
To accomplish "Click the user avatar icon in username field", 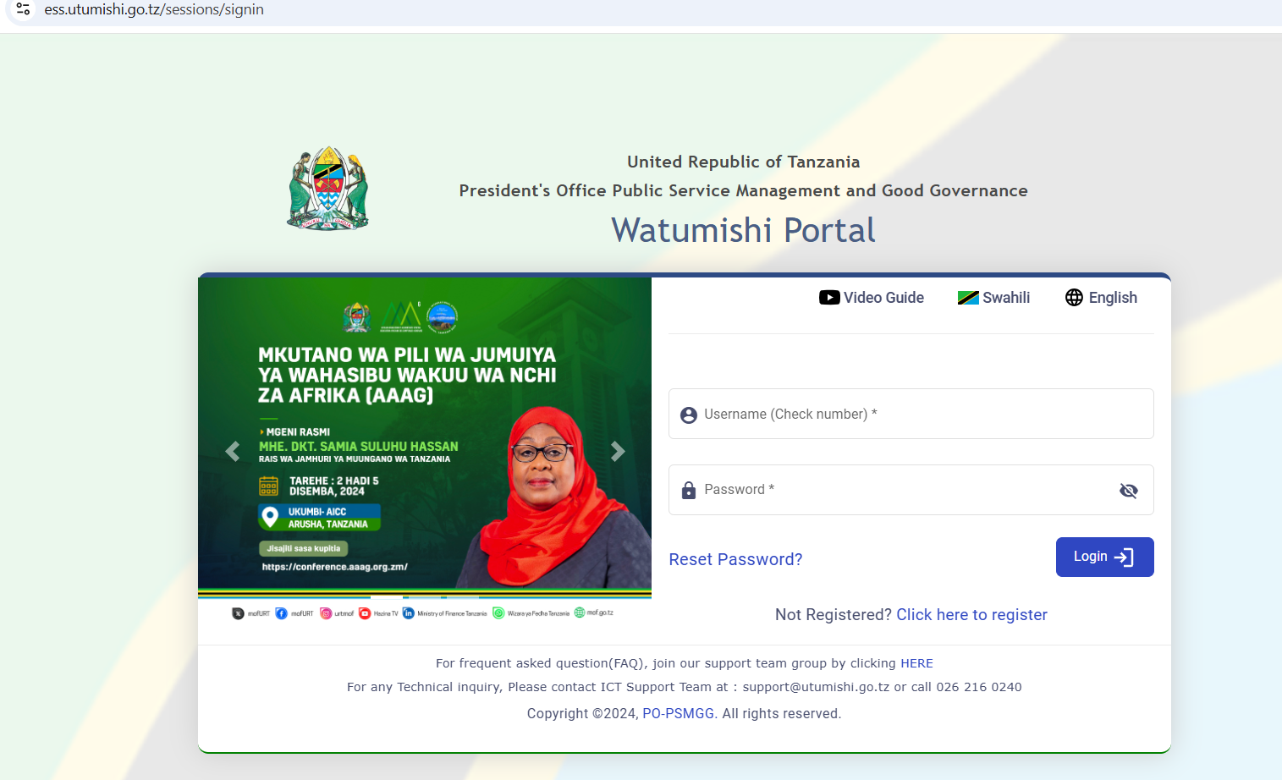I will (689, 415).
